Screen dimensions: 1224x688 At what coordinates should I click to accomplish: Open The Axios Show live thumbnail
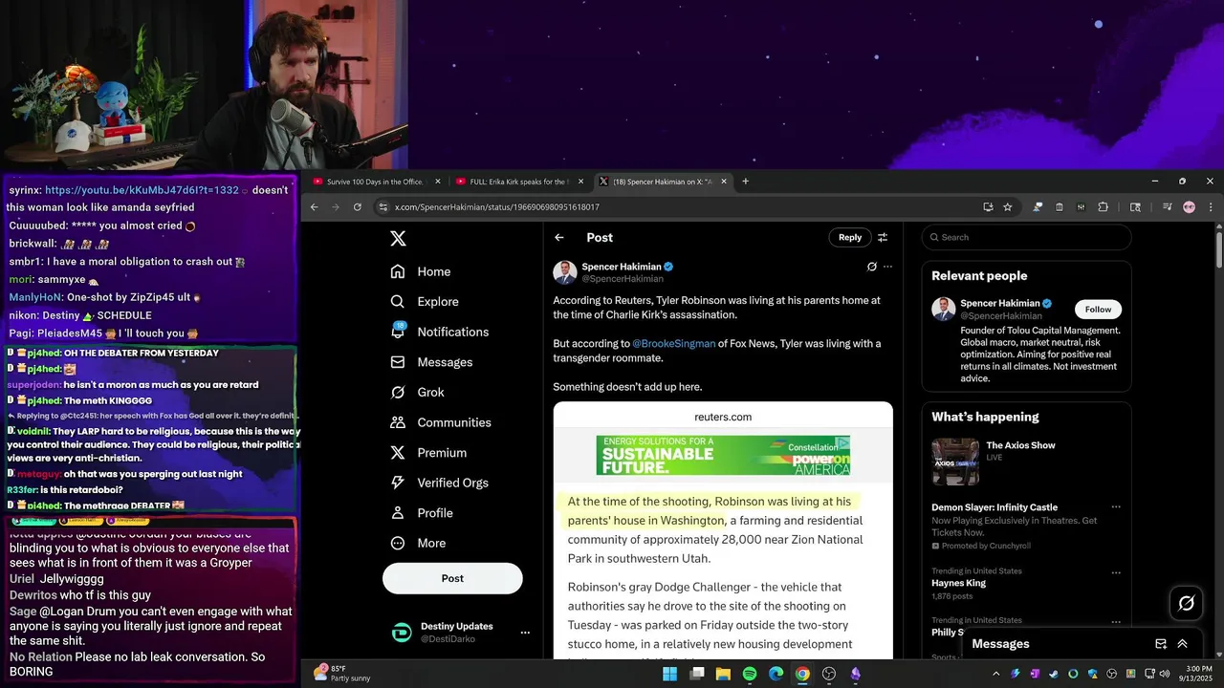coord(955,462)
